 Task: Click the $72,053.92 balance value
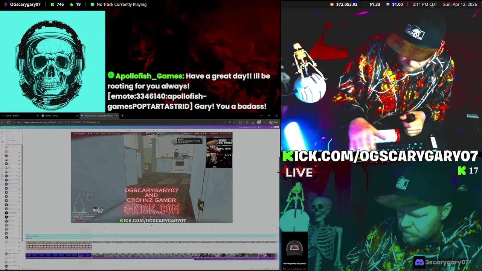point(346,5)
